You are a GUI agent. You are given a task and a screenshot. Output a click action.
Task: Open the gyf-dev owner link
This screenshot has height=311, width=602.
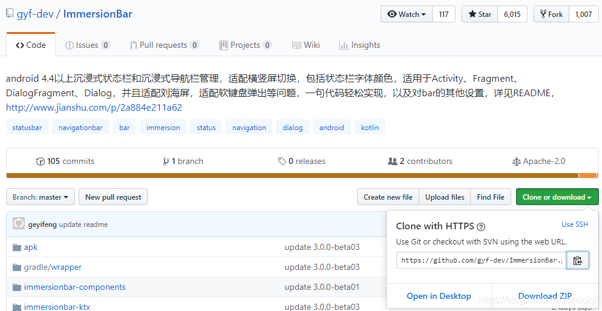[x=34, y=14]
